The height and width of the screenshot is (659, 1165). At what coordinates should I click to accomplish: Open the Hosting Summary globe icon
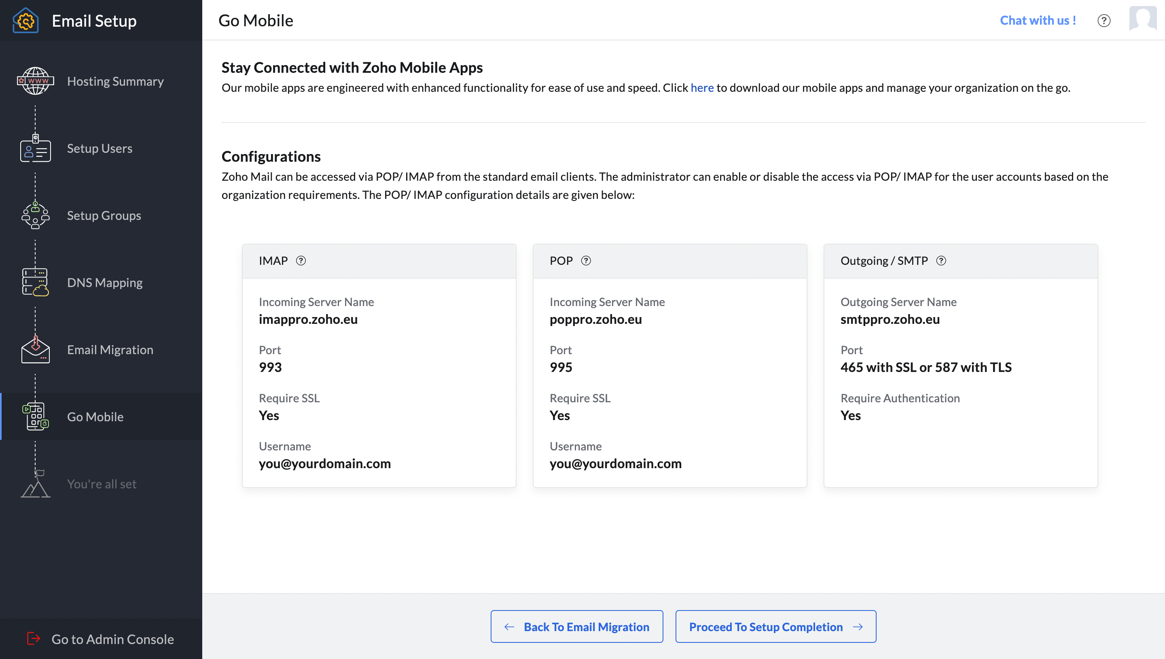[35, 81]
